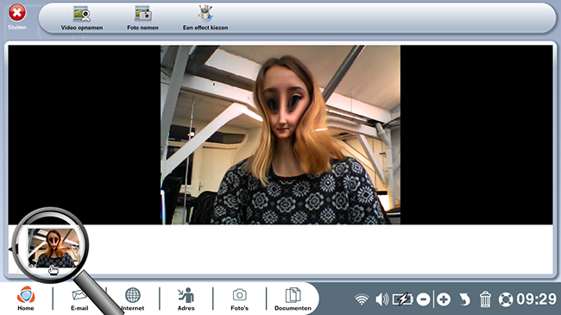Click the speaker volume icon

(x=382, y=299)
